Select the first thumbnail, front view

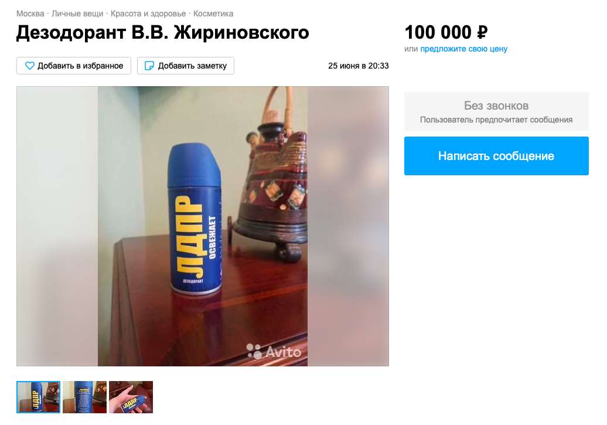[x=38, y=397]
